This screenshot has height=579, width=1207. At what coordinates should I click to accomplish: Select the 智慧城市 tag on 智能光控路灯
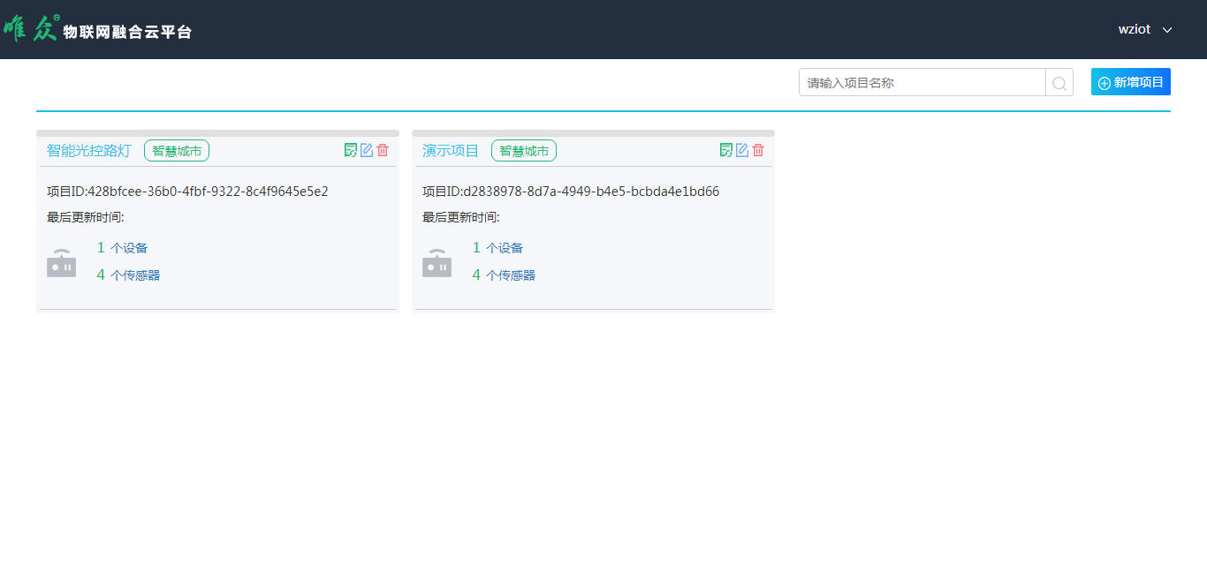pyautogui.click(x=177, y=151)
